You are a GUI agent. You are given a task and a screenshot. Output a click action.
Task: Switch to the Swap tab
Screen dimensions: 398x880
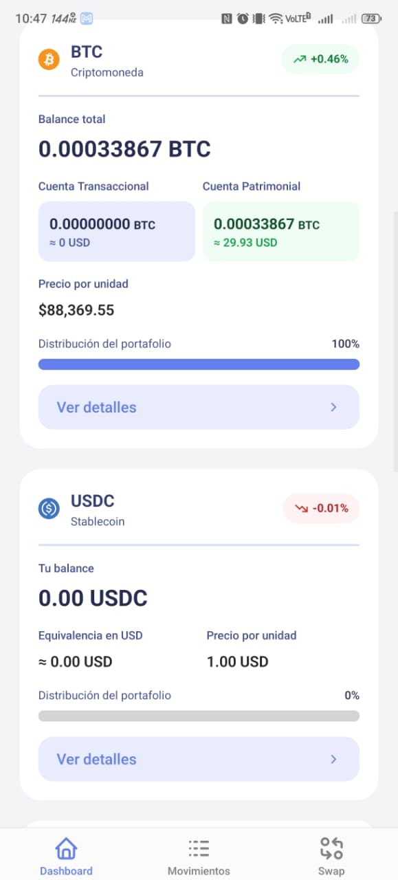click(331, 855)
